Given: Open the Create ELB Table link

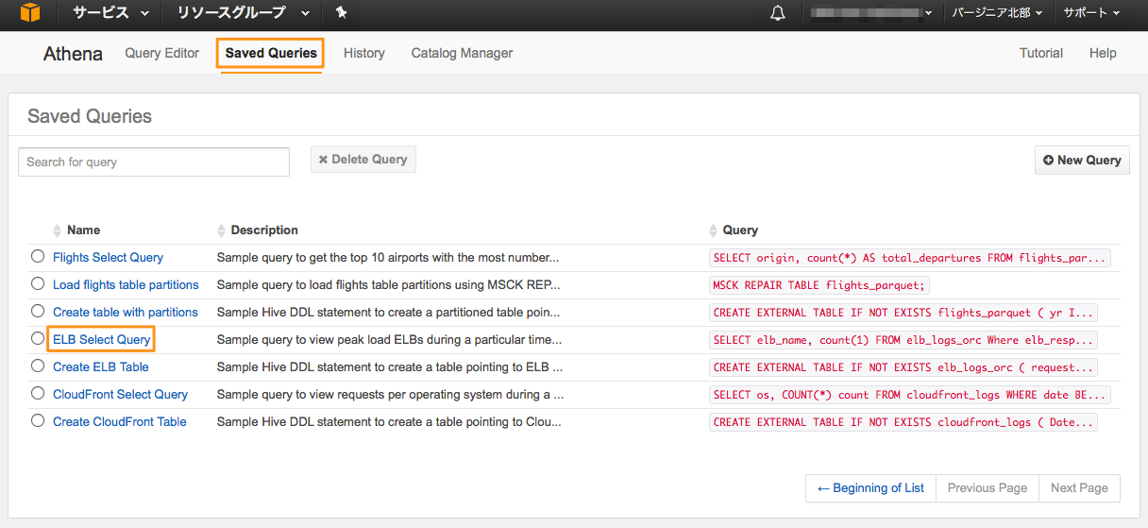Looking at the screenshot, I should click(101, 366).
